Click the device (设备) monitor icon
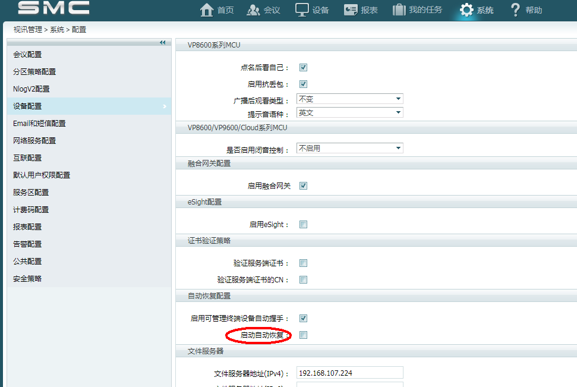This screenshot has width=577, height=387. 302,10
